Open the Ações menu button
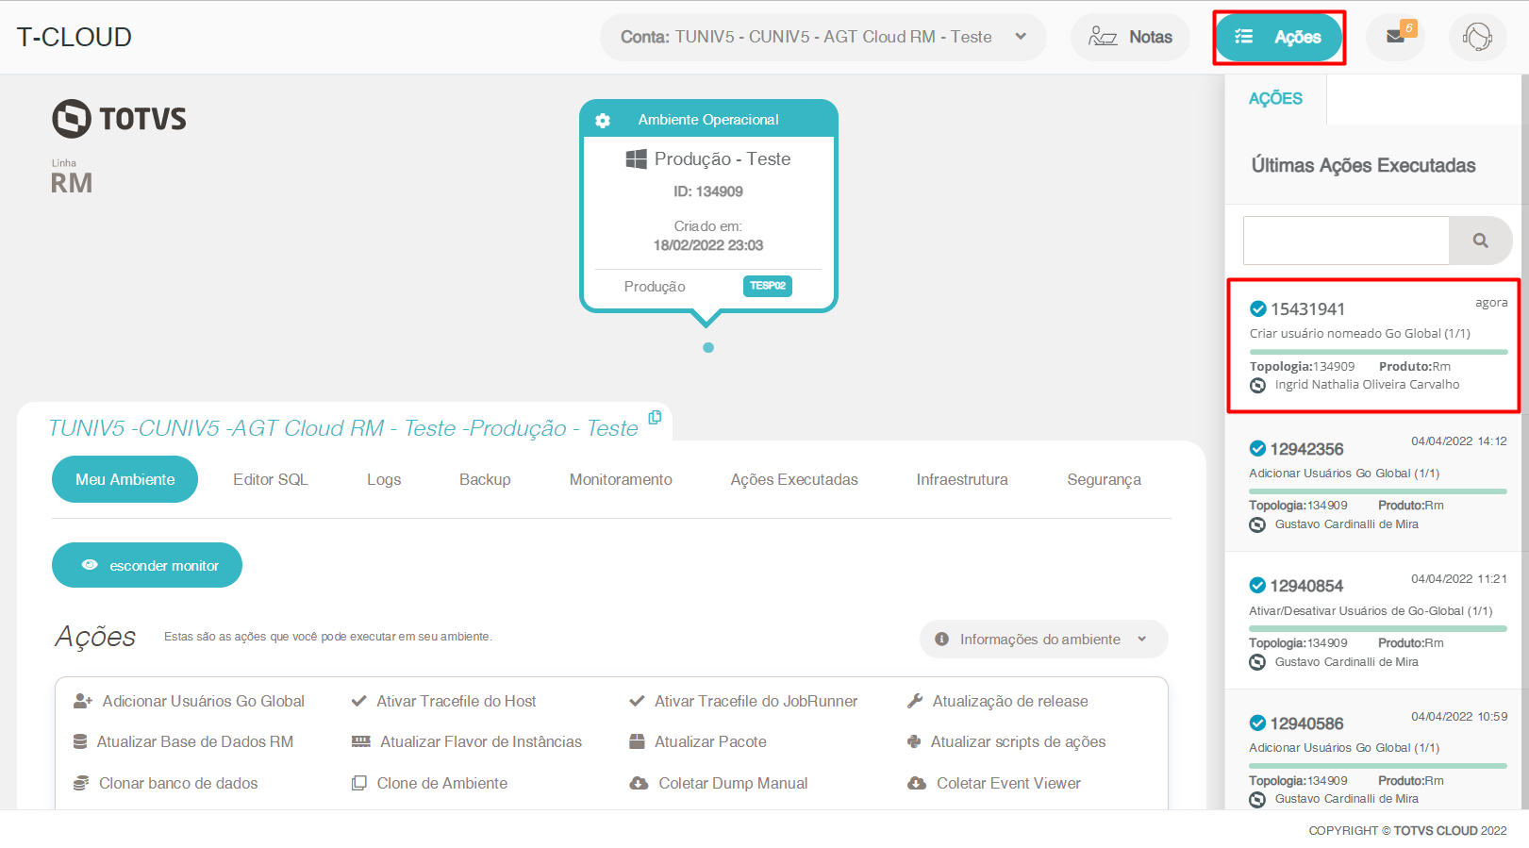 coord(1278,37)
